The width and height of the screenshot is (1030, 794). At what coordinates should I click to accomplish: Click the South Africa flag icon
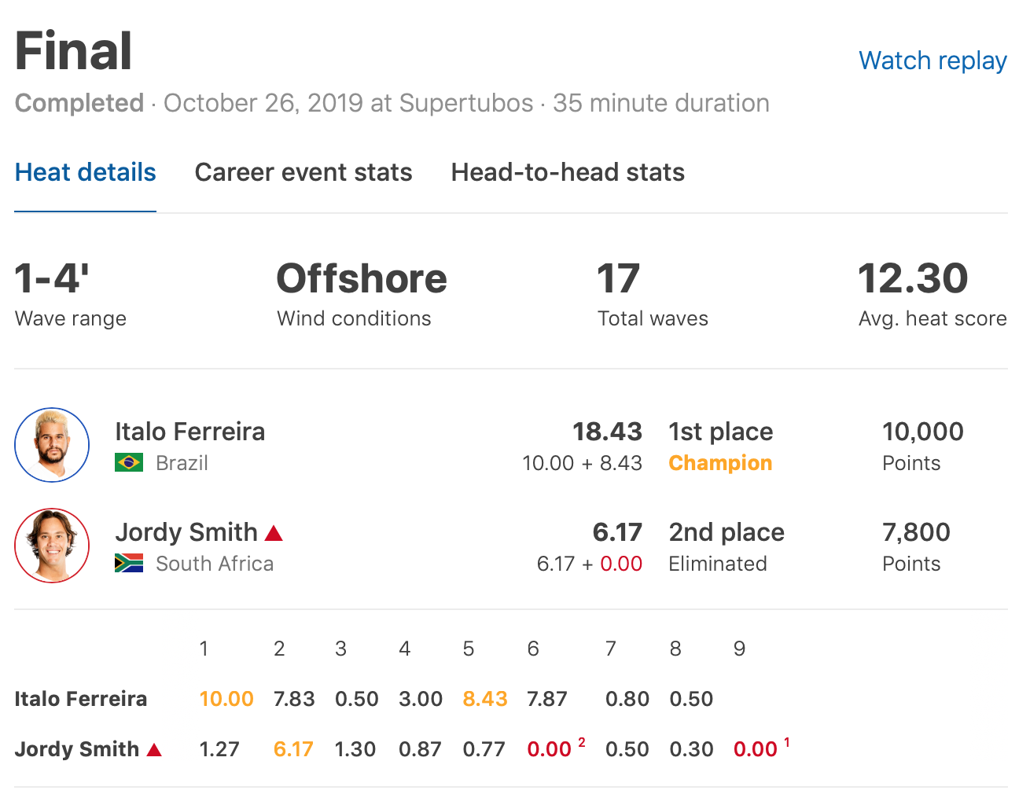[129, 563]
